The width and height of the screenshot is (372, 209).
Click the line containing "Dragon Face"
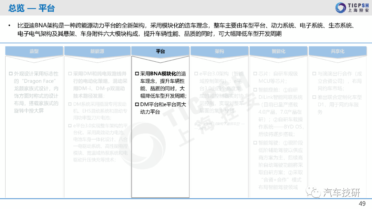[35, 81]
